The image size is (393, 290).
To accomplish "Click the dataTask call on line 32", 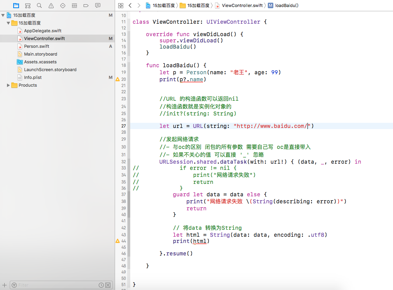I will click(233, 162).
